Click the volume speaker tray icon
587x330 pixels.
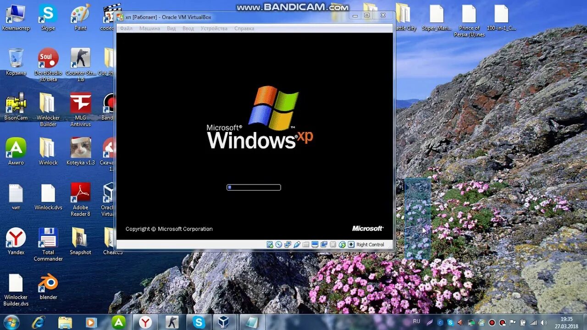(x=543, y=323)
